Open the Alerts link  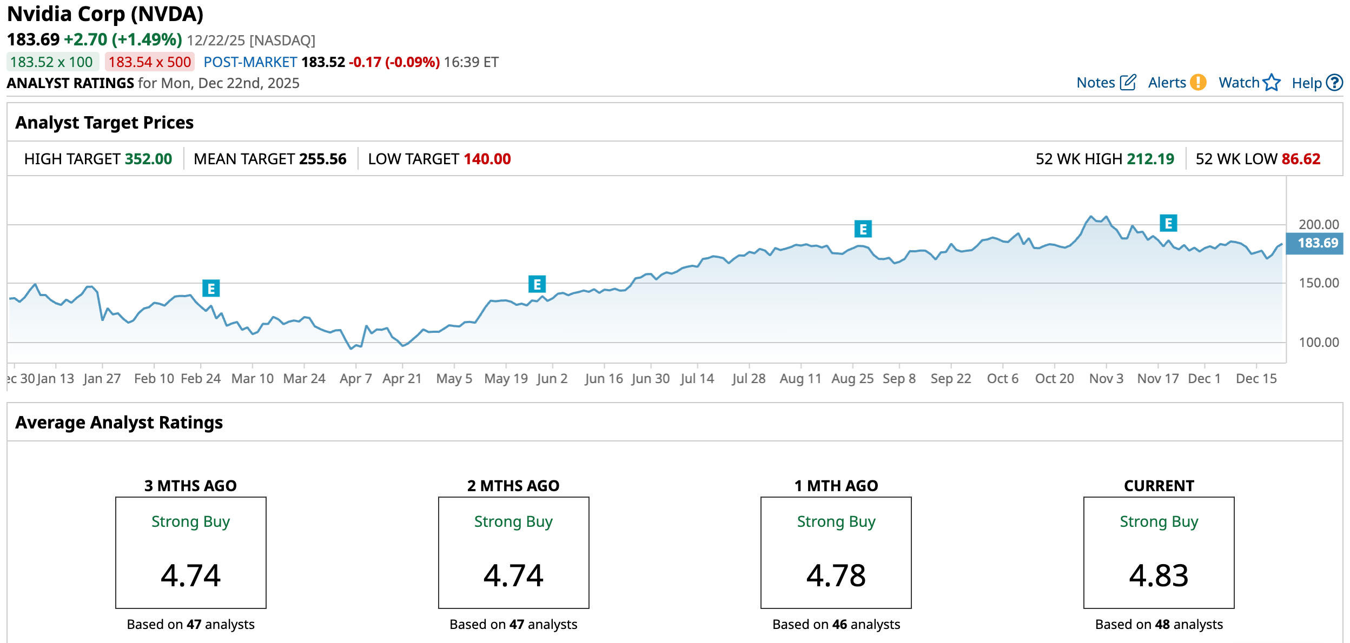click(1167, 83)
